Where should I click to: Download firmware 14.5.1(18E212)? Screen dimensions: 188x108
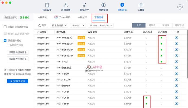176,67
